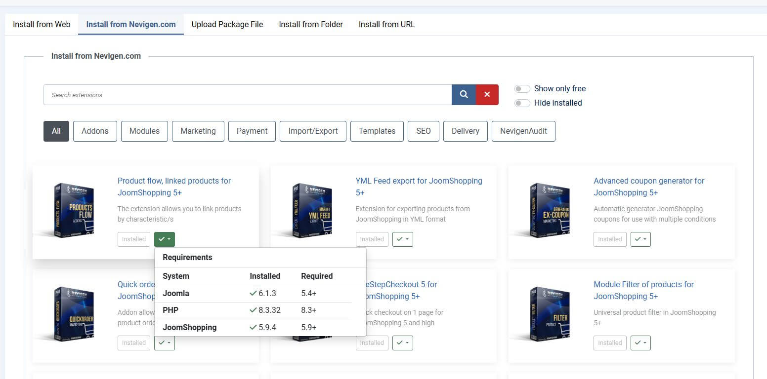This screenshot has width=767, height=379.
Task: Collapse requirements dropdown for Product flow
Action: point(165,239)
